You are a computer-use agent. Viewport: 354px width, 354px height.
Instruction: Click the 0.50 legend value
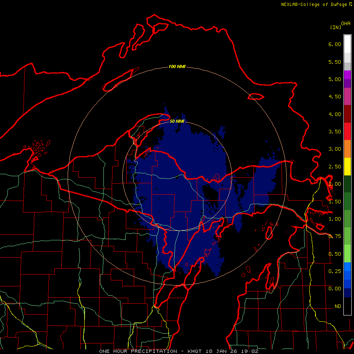pyautogui.click(x=335, y=254)
